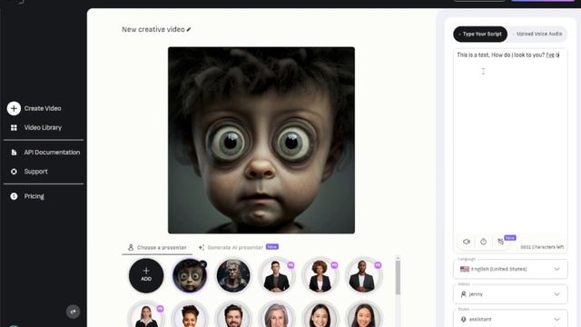Select the curly-haired woman presenter
The width and height of the screenshot is (581, 327).
click(x=320, y=275)
